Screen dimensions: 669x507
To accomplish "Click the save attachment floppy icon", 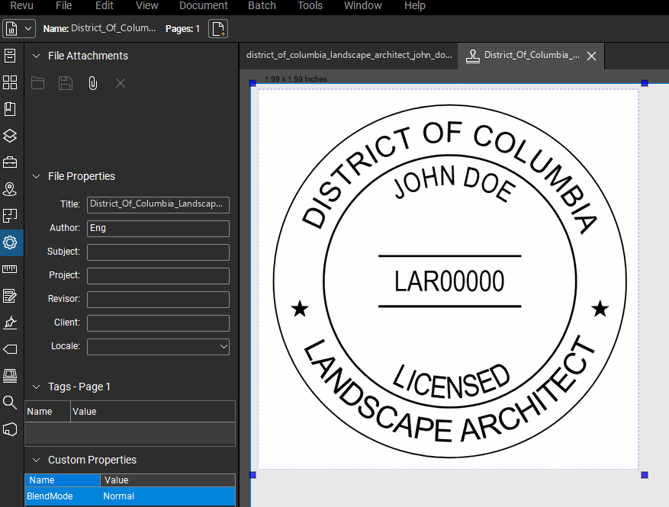I will point(66,83).
